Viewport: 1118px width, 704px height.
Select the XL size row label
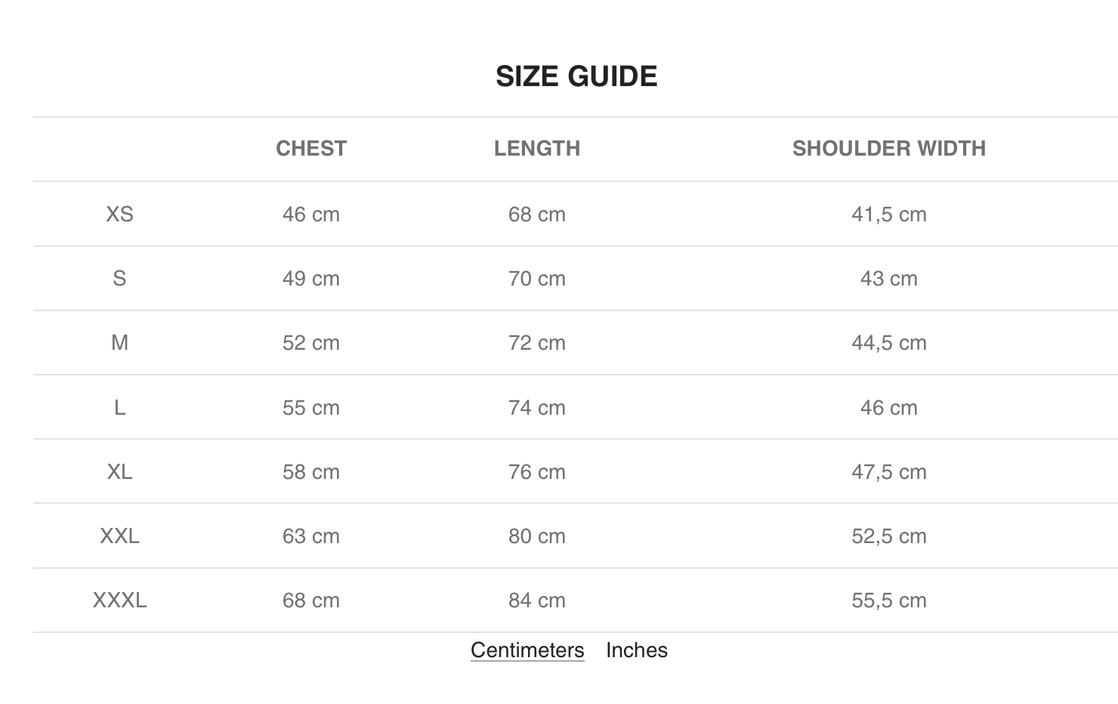(x=119, y=472)
